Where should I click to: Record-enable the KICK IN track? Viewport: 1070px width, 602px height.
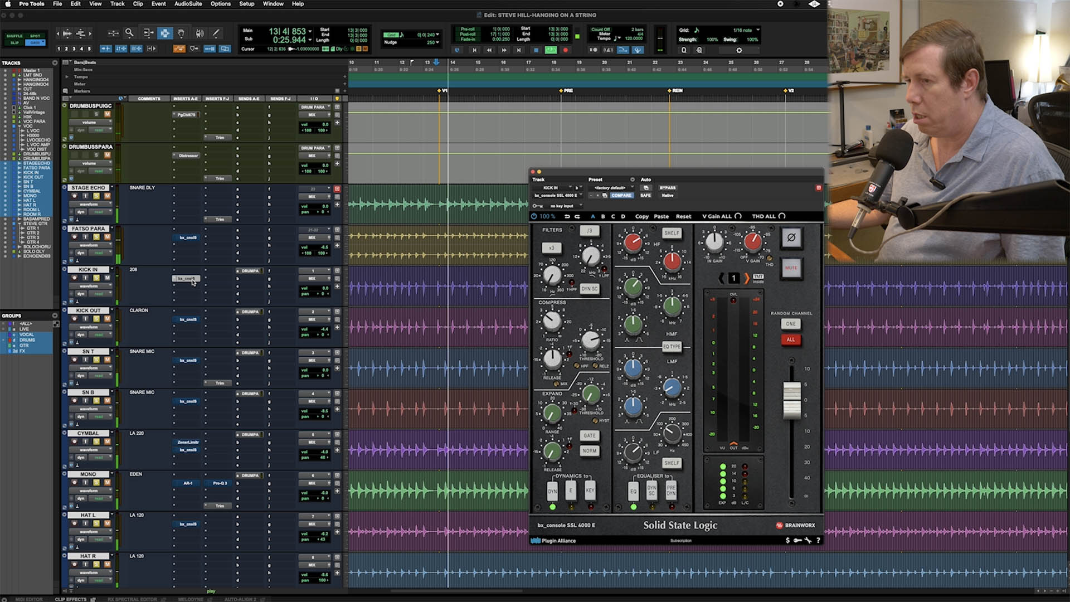75,278
